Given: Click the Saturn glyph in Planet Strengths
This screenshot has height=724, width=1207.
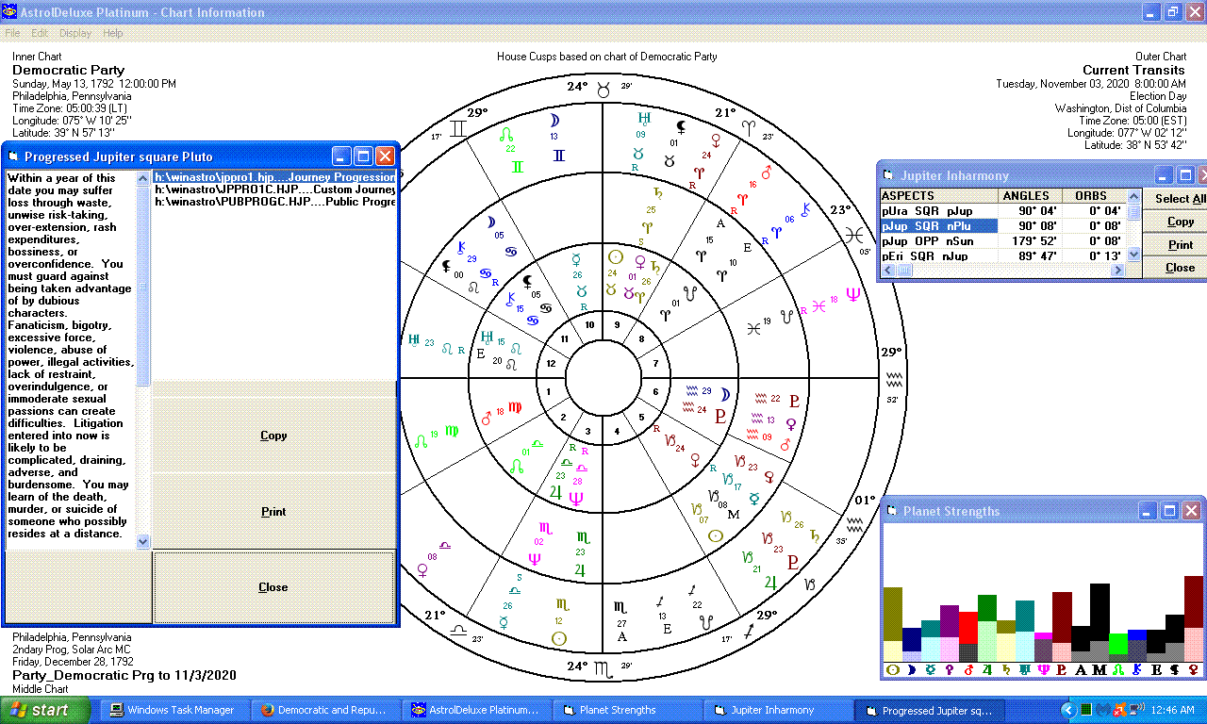Looking at the screenshot, I should 1006,670.
